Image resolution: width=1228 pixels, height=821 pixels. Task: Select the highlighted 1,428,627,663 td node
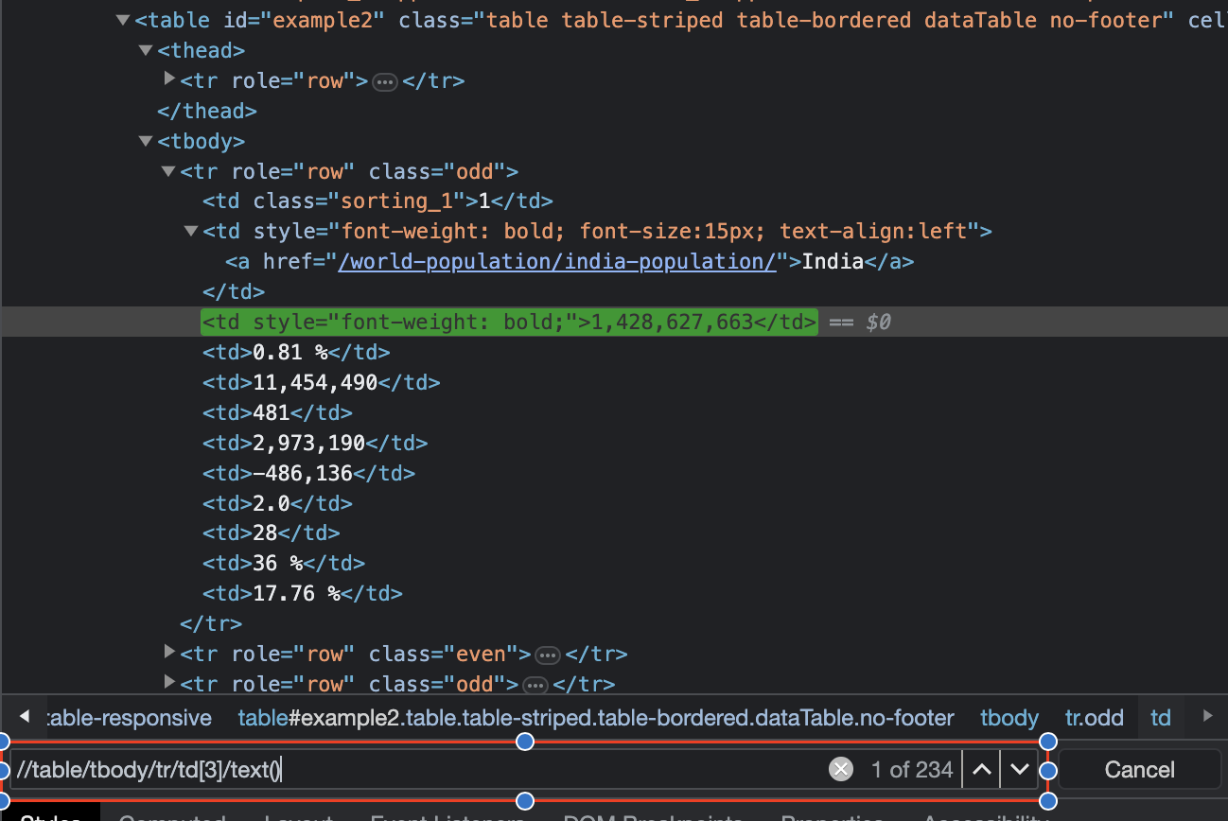coord(509,323)
